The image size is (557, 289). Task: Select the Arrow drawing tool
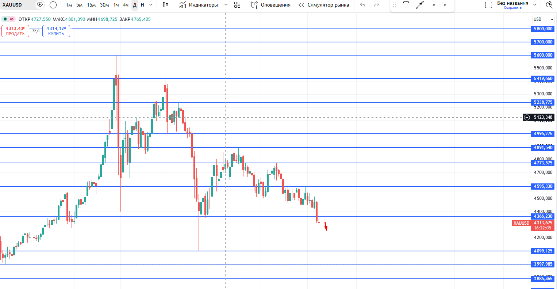420,5
